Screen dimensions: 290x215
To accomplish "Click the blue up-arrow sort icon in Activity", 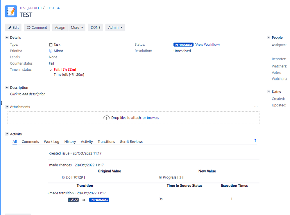I will 255,140.
